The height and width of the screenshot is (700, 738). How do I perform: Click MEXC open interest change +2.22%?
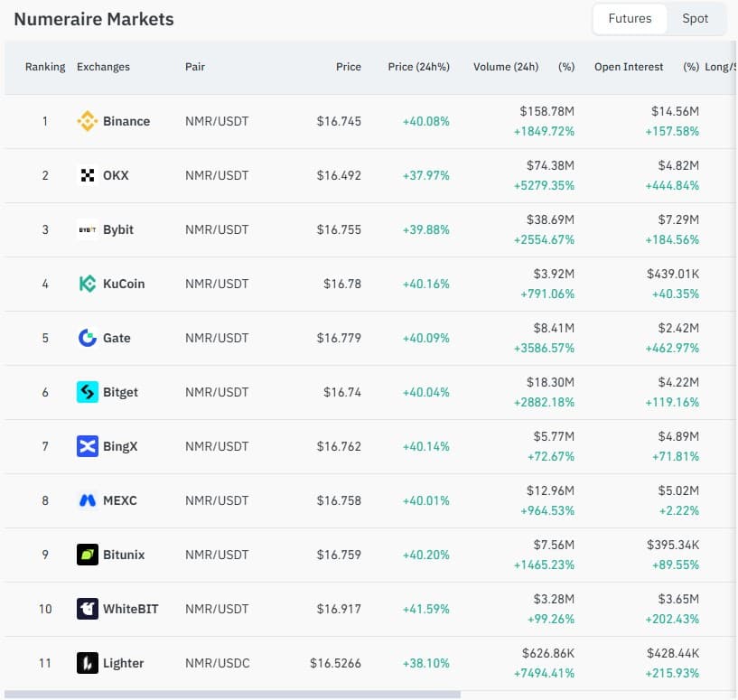679,510
